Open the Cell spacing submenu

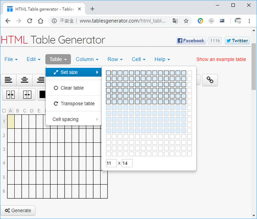tap(65, 119)
